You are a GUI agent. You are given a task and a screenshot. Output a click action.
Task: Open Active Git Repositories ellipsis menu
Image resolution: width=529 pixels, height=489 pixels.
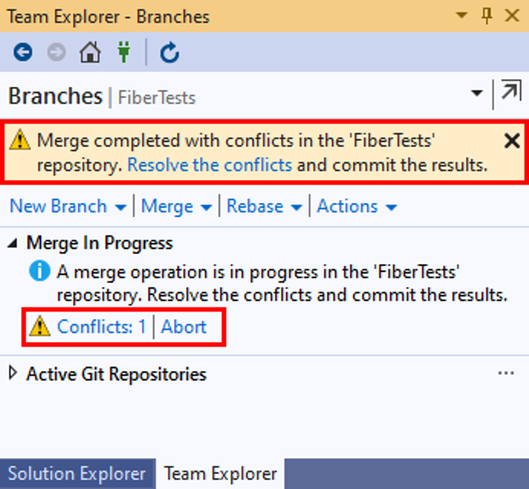coord(506,373)
